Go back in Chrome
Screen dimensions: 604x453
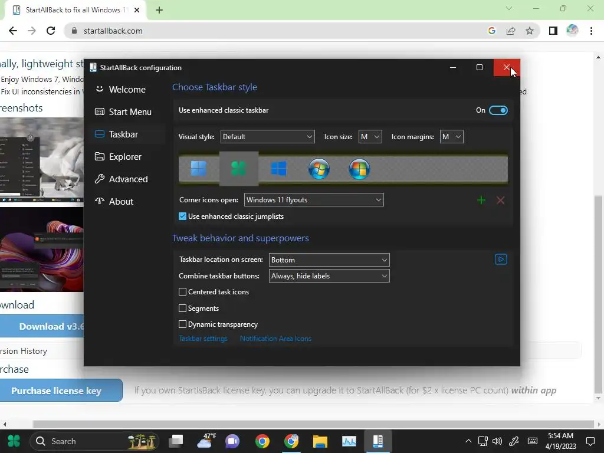[x=13, y=31]
